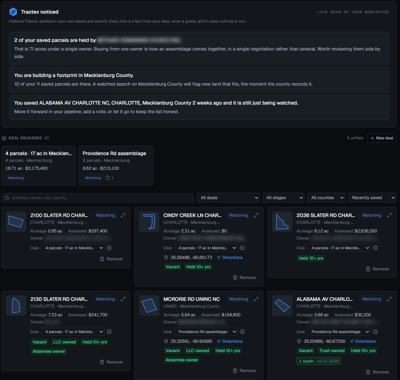Expand the ALABAMA AV card
Viewport: 400px width, 380px height.
click(x=389, y=299)
